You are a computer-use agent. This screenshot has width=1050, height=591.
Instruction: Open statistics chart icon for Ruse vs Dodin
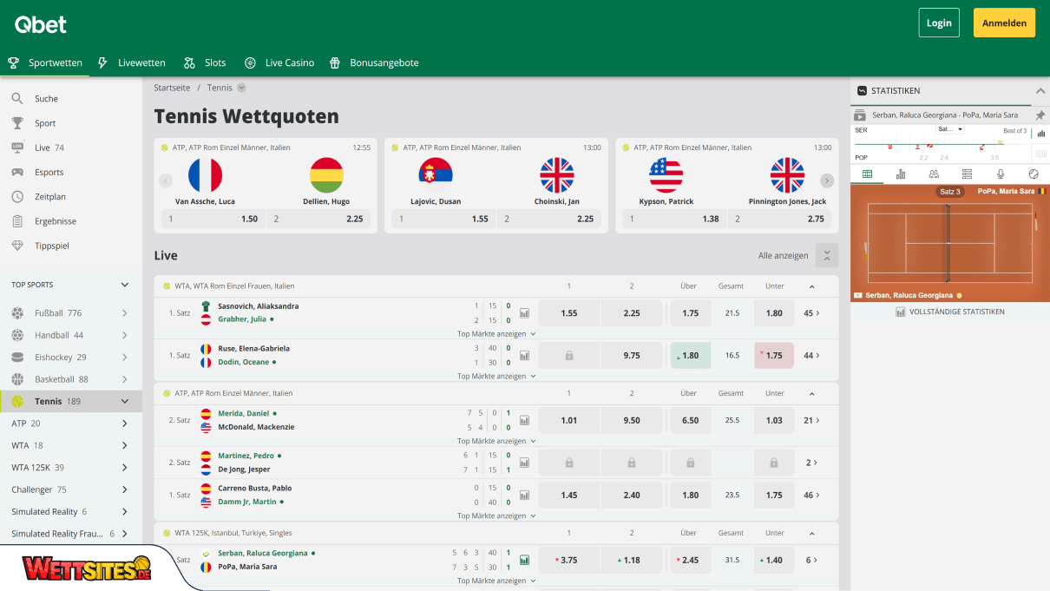pyautogui.click(x=524, y=355)
